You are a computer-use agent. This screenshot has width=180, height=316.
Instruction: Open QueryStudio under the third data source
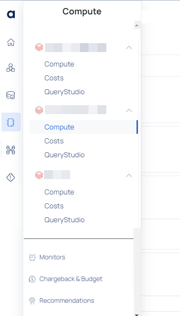pyautogui.click(x=64, y=220)
